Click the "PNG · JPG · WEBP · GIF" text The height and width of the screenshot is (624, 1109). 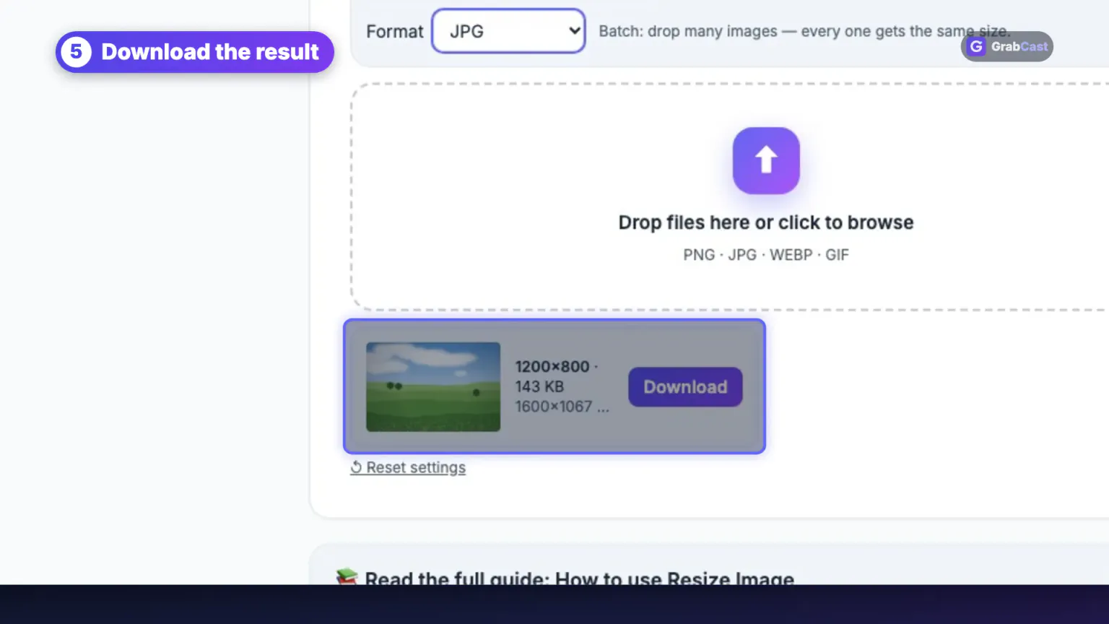[x=766, y=255]
